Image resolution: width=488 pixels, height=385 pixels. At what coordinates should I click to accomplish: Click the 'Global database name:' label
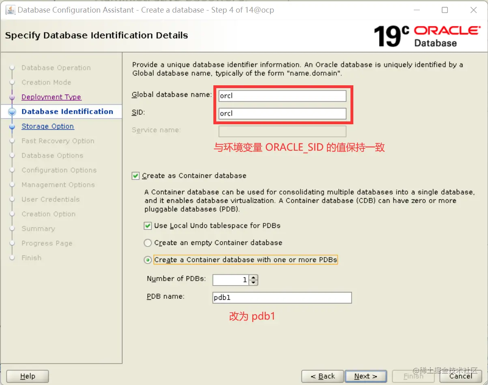tap(172, 95)
